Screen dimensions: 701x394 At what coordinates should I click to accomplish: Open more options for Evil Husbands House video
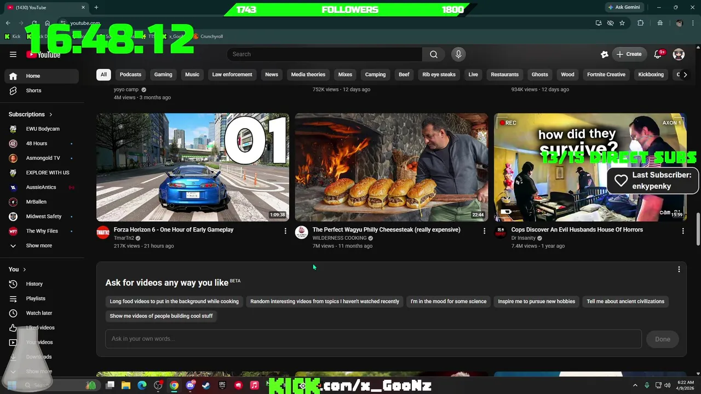coord(683,231)
